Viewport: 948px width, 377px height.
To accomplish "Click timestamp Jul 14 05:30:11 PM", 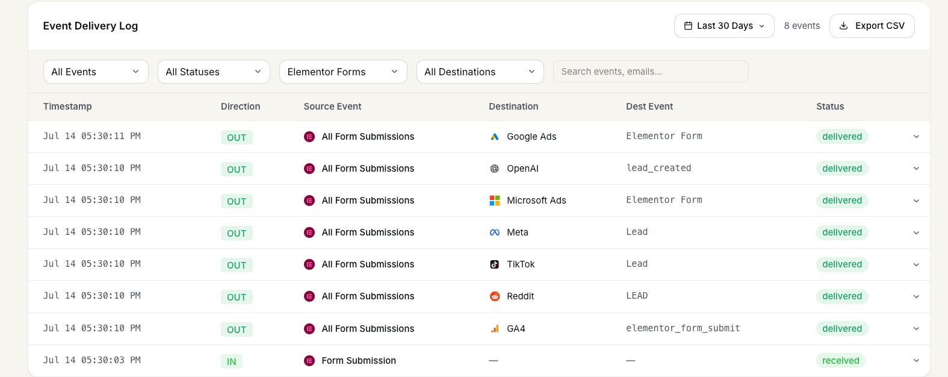I will tap(92, 136).
